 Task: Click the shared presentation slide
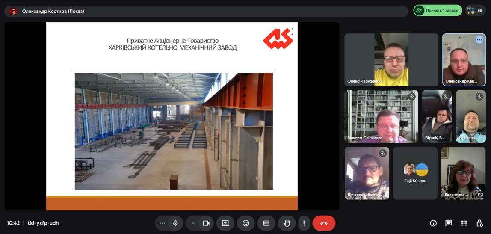(x=172, y=116)
